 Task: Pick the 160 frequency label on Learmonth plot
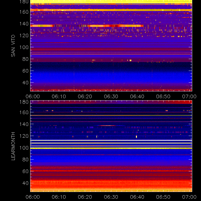[24, 112]
